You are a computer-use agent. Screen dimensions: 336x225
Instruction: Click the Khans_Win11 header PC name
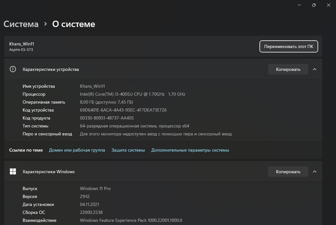[22, 44]
